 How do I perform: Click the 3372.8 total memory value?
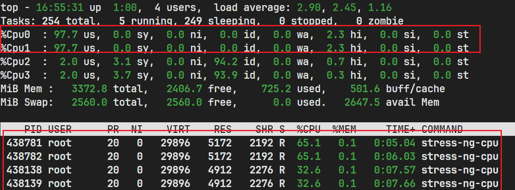(89, 89)
